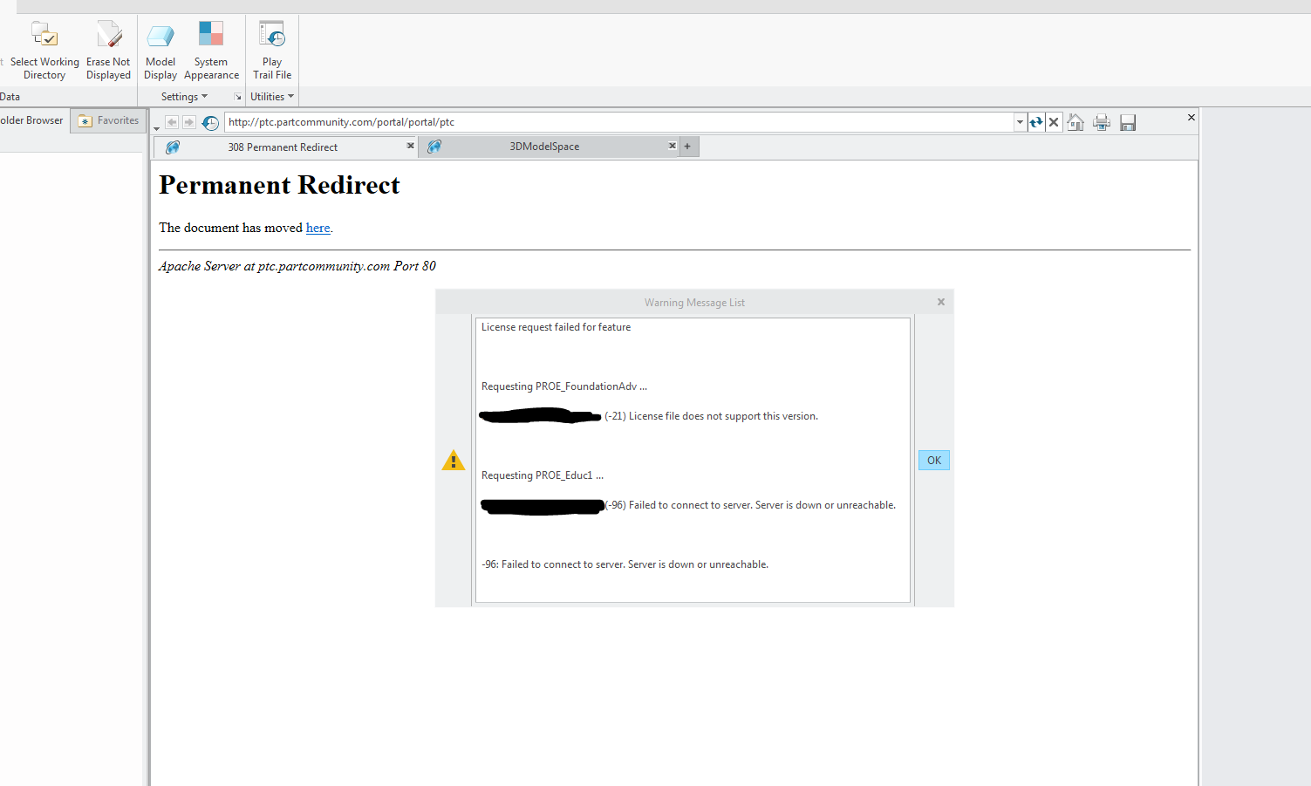Click the save page icon
1311x786 pixels.
coord(1127,122)
